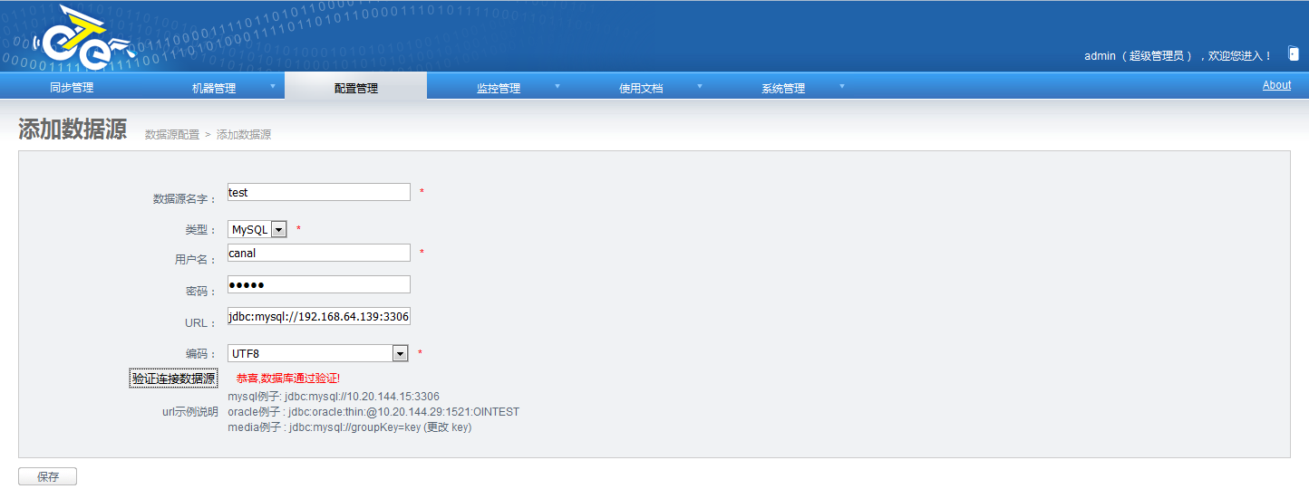
Task: Open the 编码 UTF8 dropdown
Action: coord(317,353)
